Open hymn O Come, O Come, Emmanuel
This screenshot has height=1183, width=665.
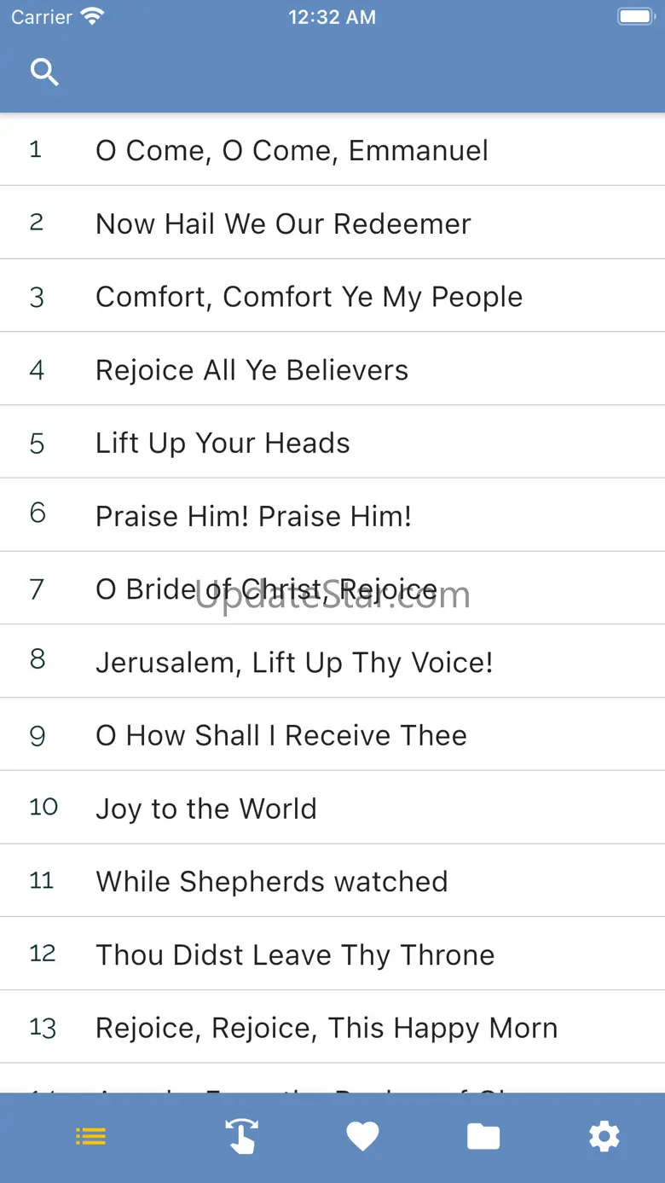pos(292,151)
